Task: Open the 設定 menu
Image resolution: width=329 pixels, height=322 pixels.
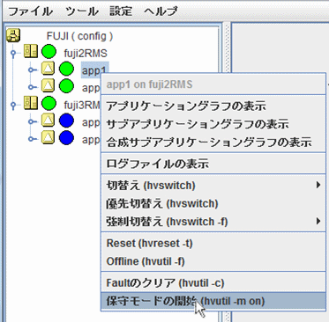Action: tap(121, 11)
